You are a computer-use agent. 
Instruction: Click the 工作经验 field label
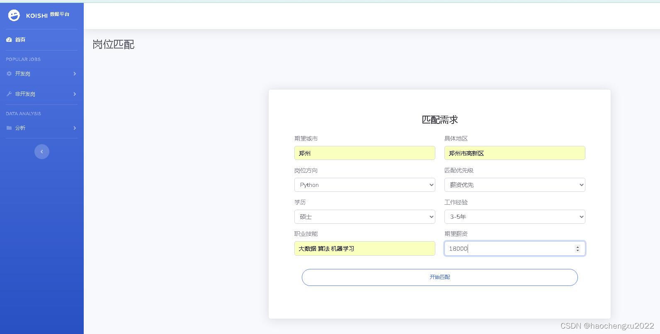tap(456, 202)
